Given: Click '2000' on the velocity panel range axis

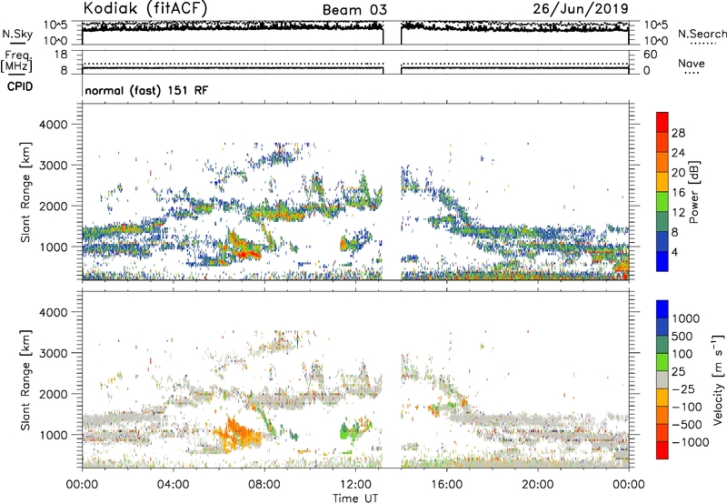Looking at the screenshot, I should (53, 394).
